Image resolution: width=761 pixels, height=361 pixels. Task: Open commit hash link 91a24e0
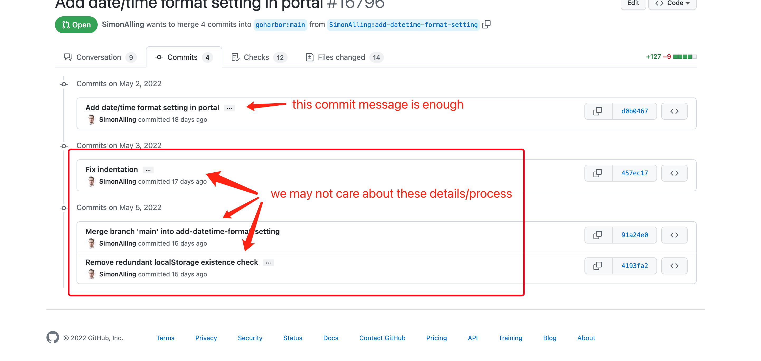(x=634, y=235)
